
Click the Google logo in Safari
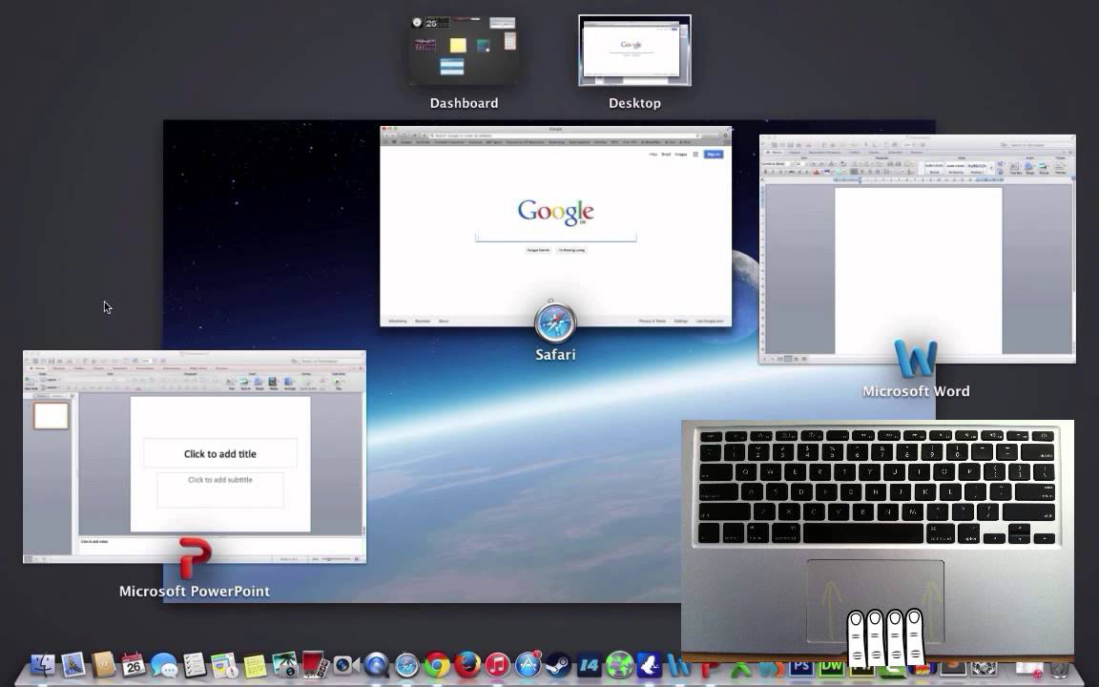tap(556, 211)
